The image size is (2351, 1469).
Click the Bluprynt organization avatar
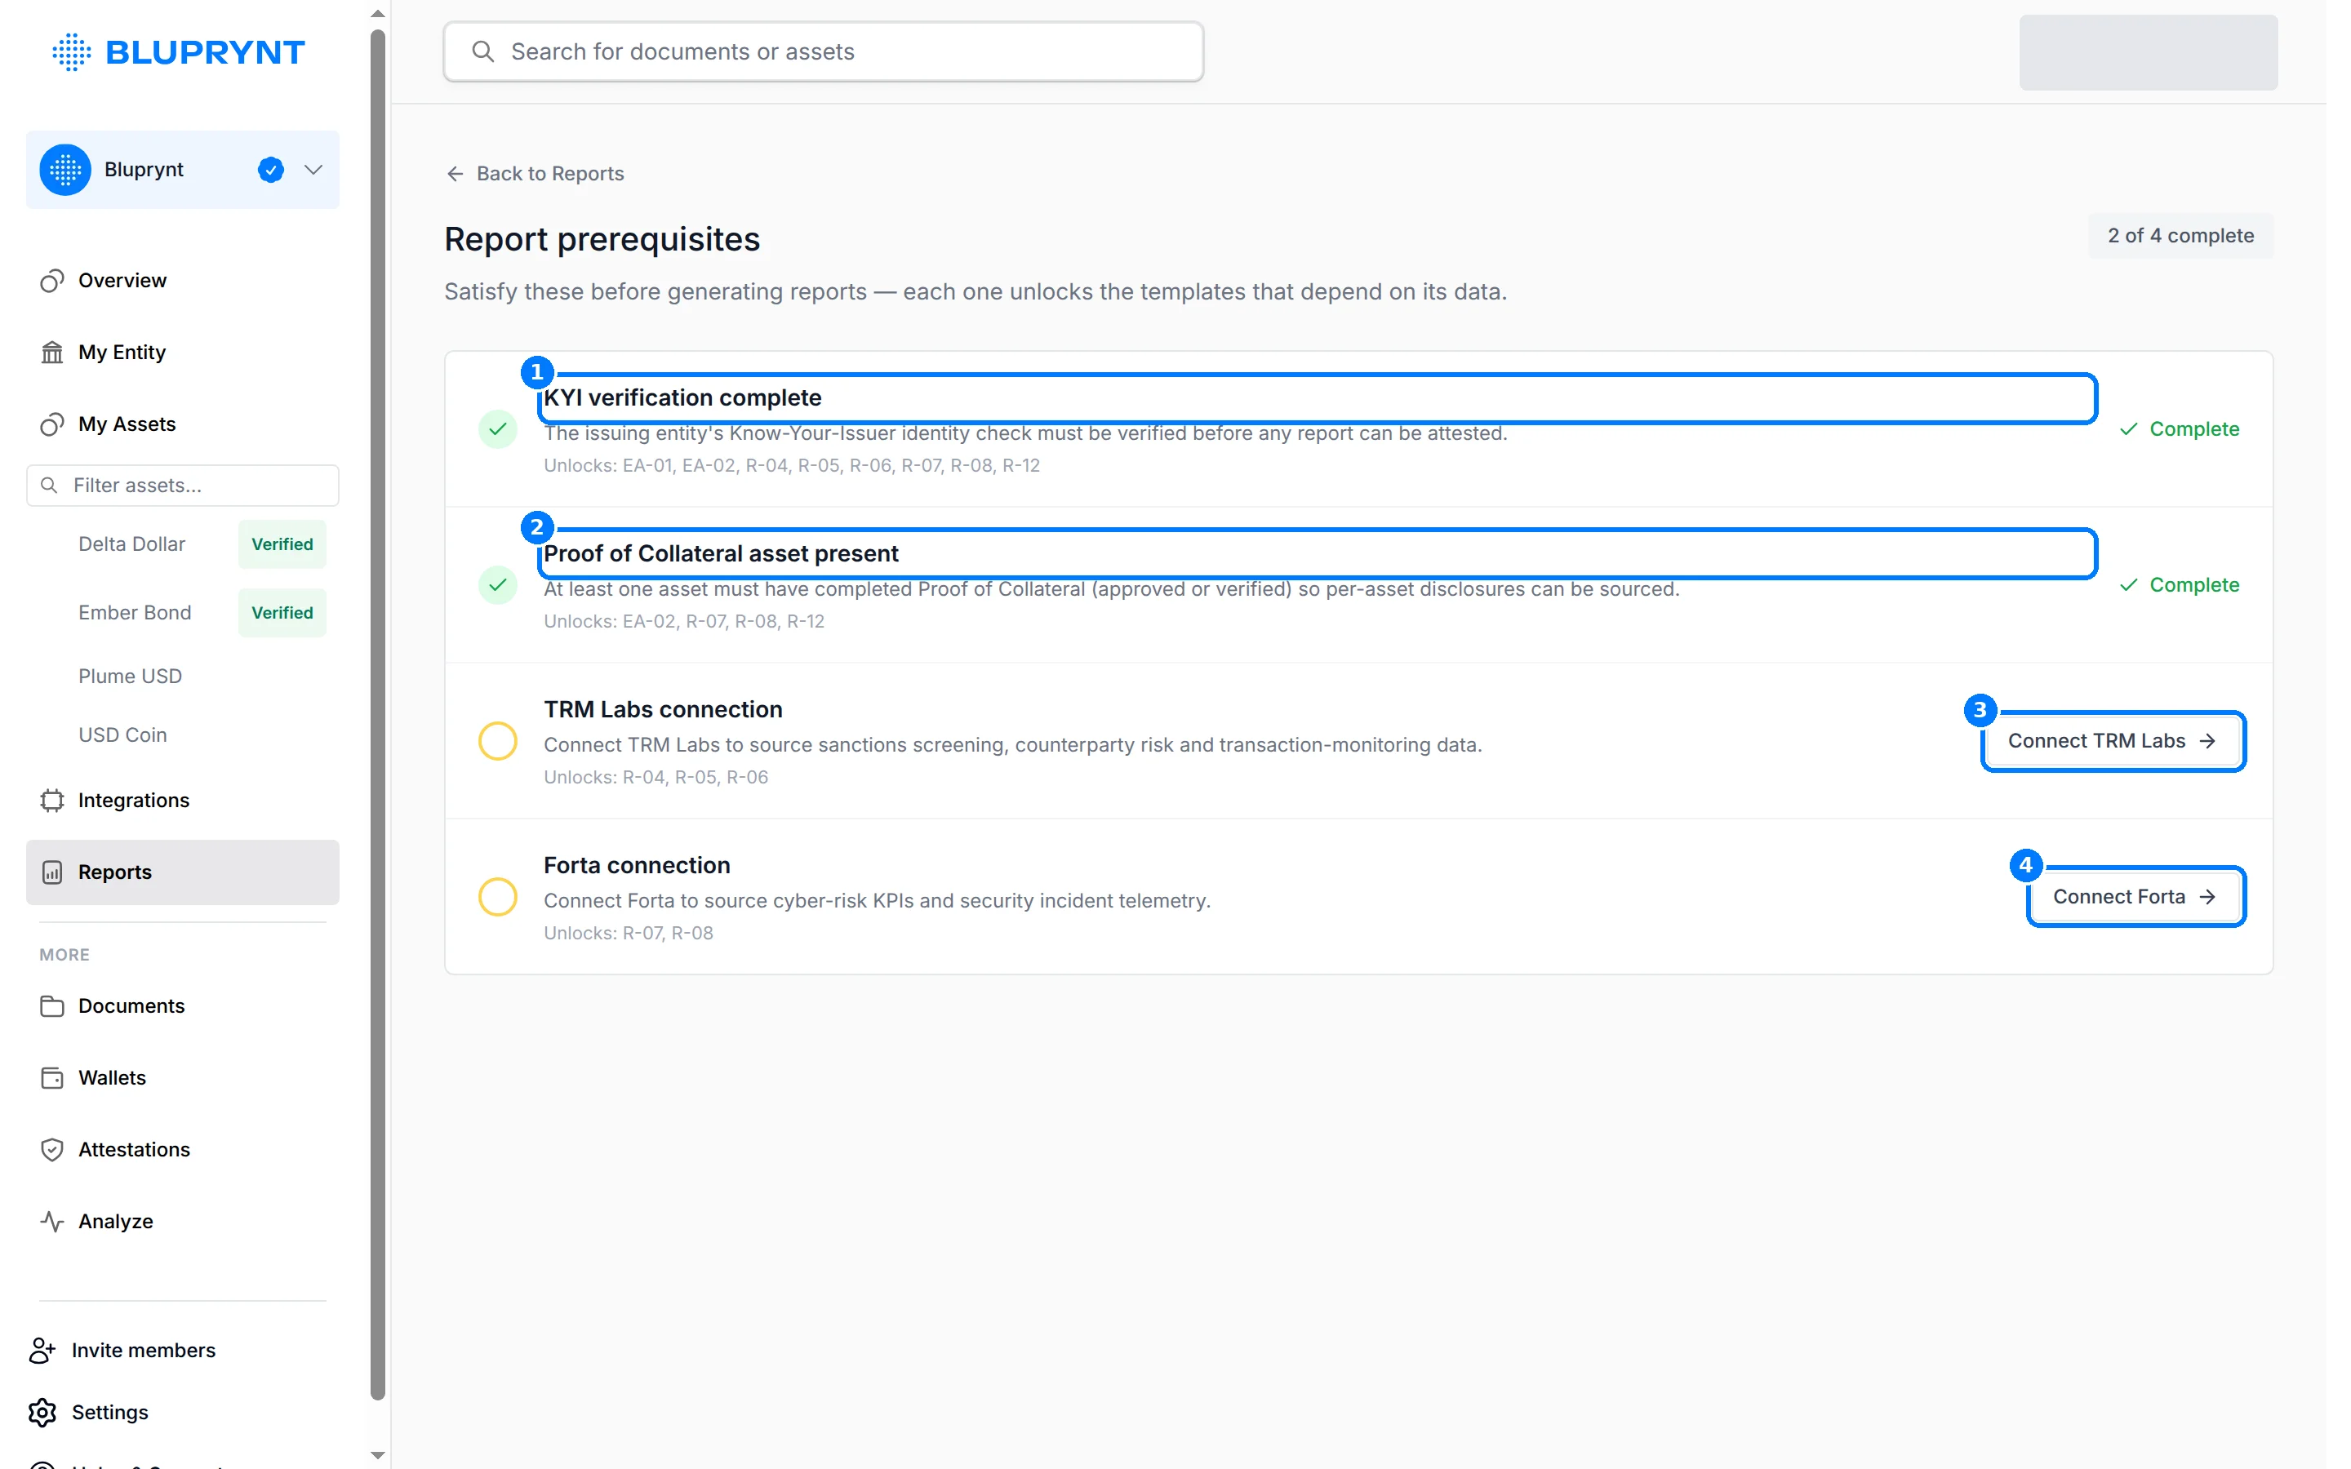(65, 170)
